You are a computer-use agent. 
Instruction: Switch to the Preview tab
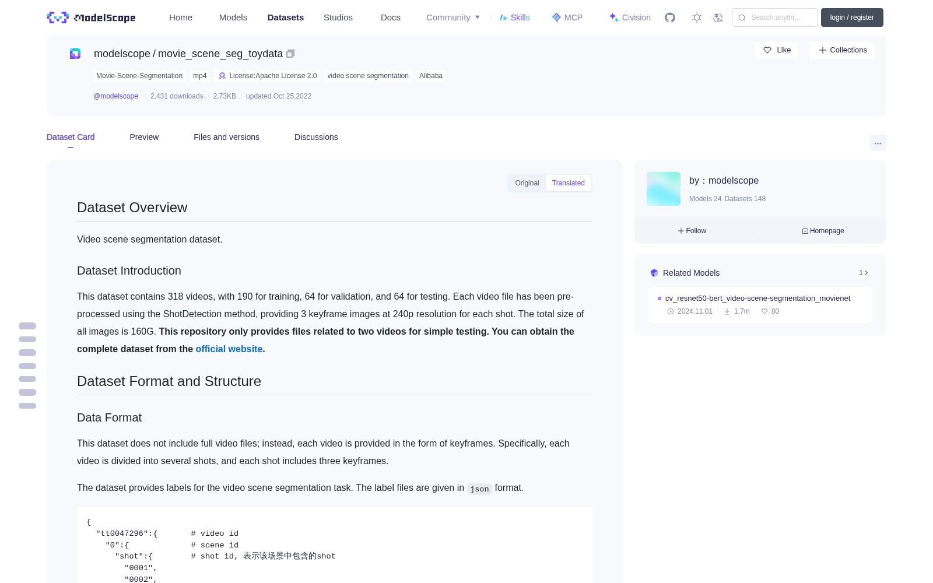point(144,137)
